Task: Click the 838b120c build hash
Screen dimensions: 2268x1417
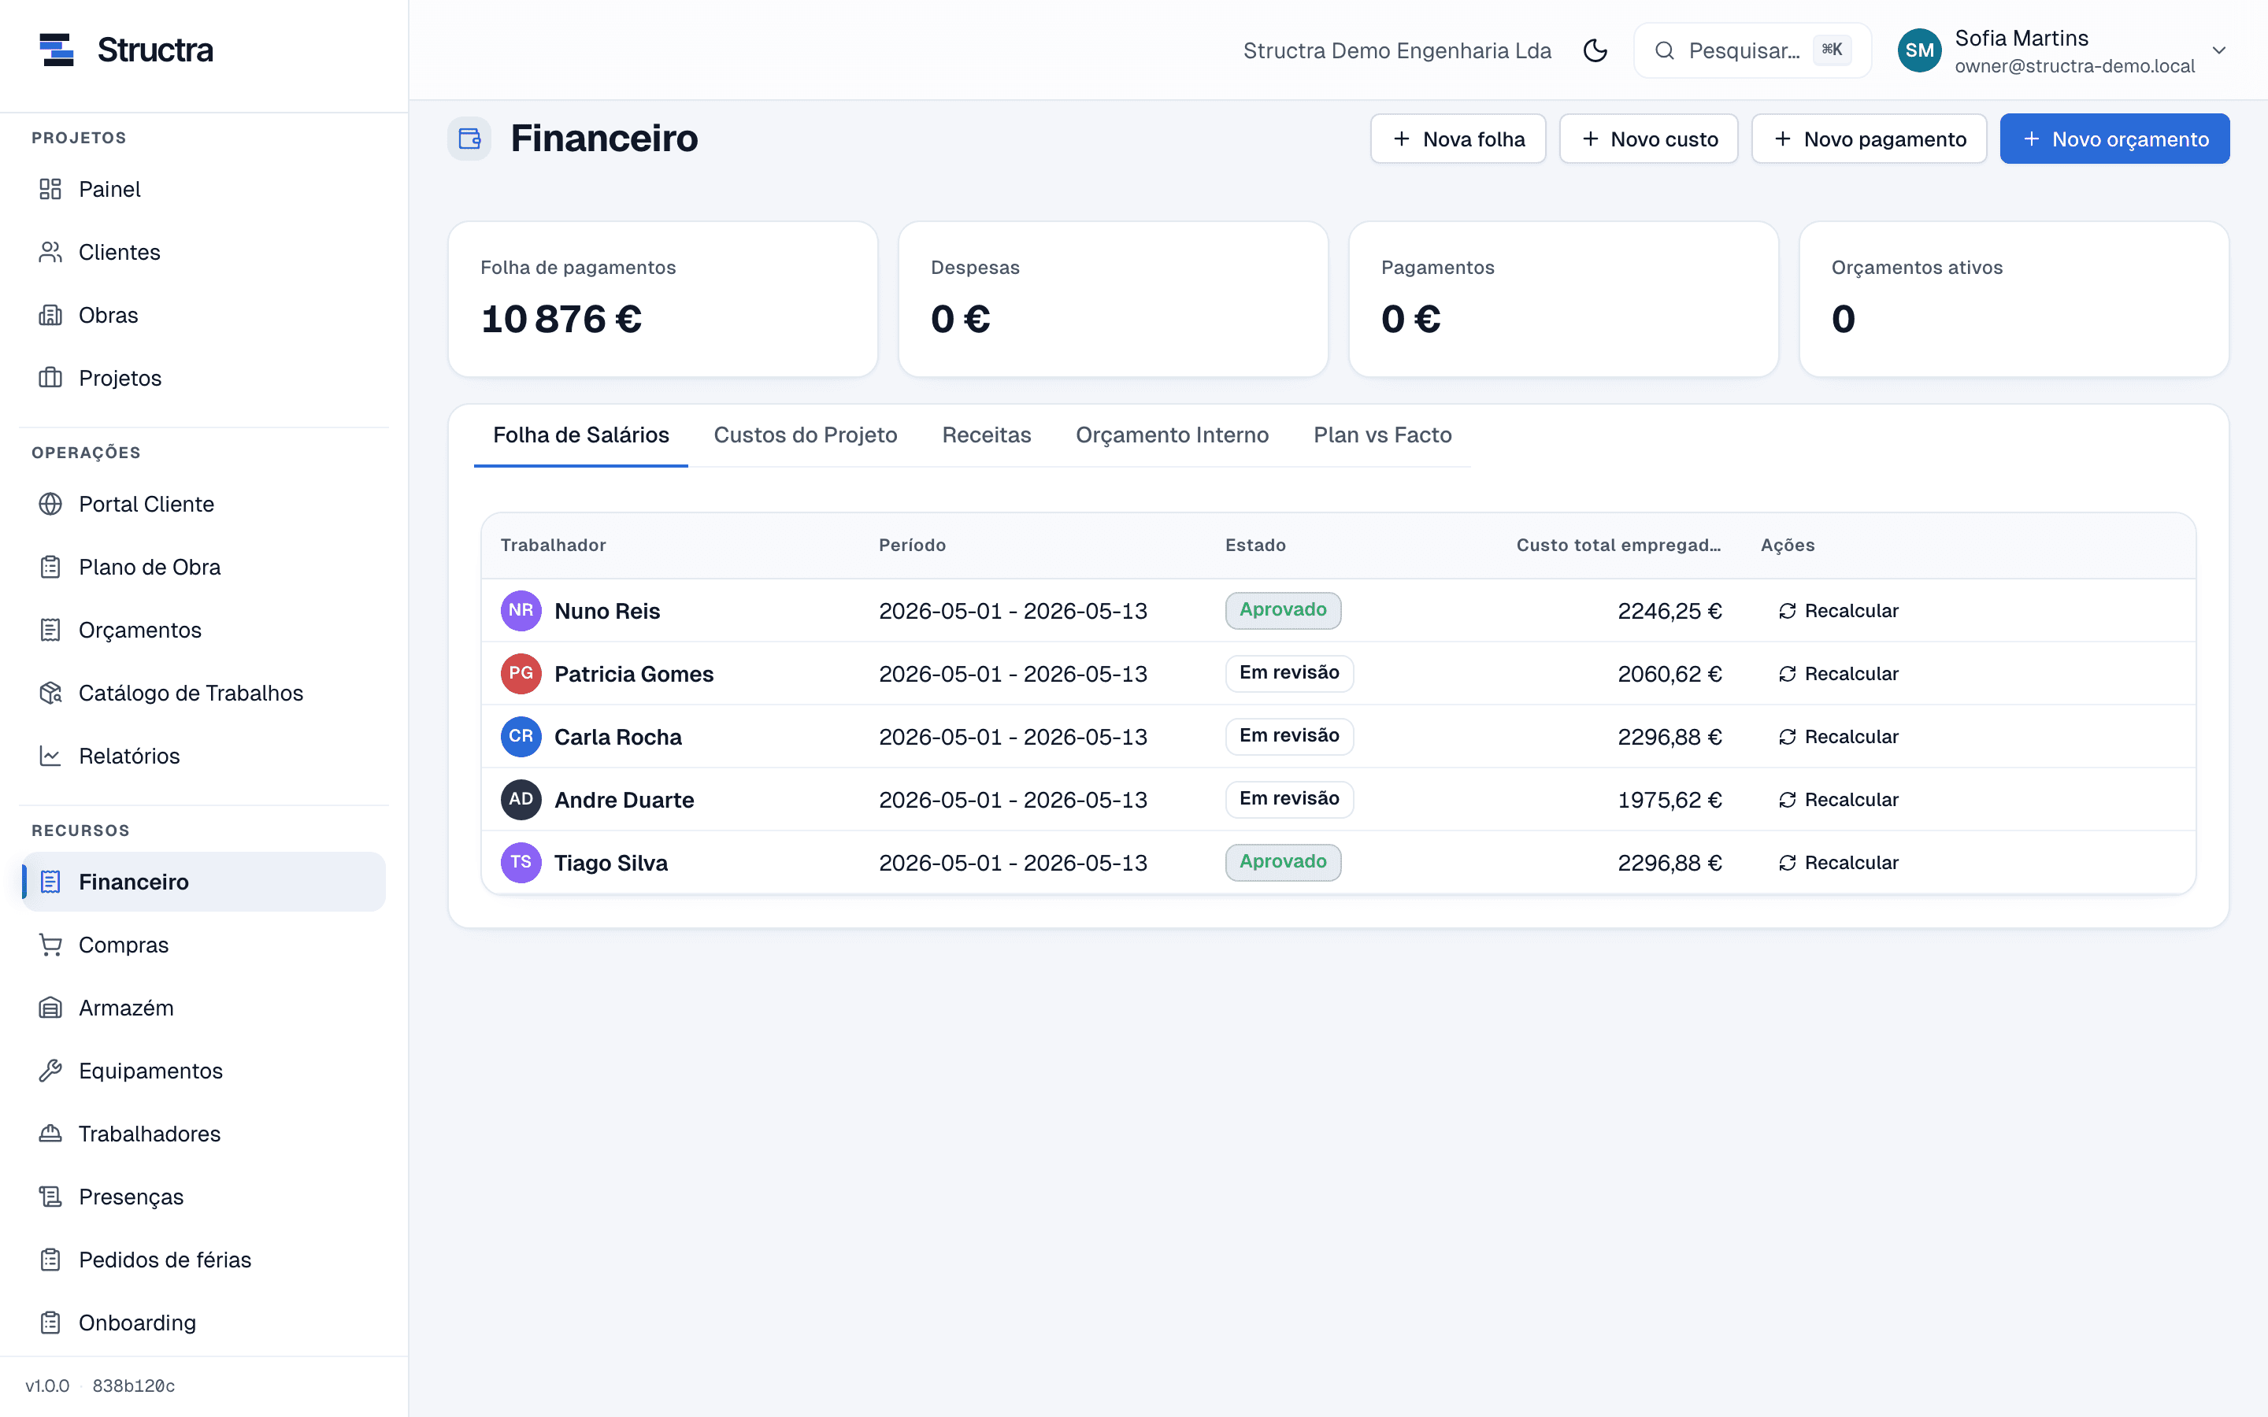Action: (134, 1386)
